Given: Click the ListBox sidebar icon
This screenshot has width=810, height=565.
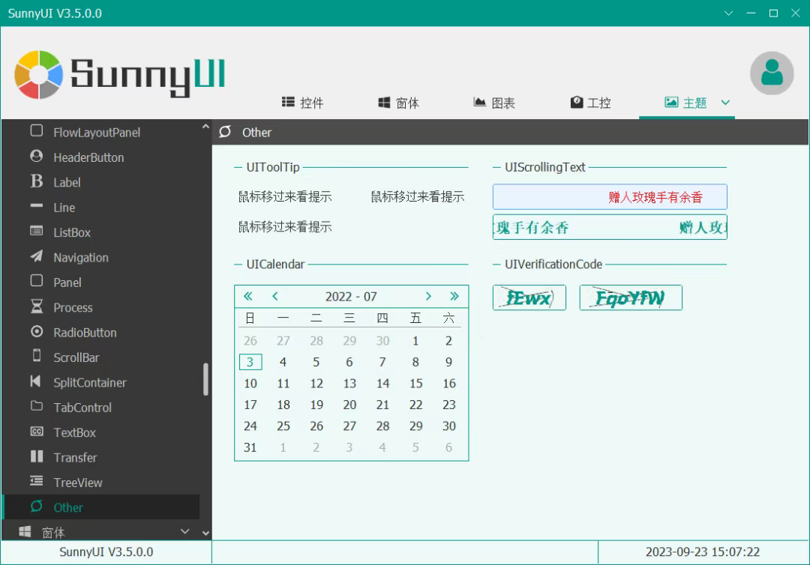Looking at the screenshot, I should pos(36,232).
